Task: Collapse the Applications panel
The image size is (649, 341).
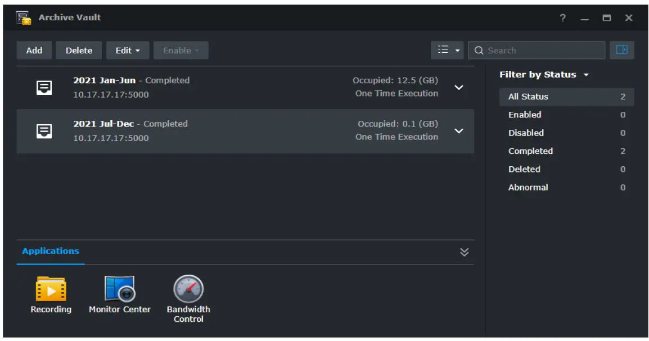Action: pos(464,252)
